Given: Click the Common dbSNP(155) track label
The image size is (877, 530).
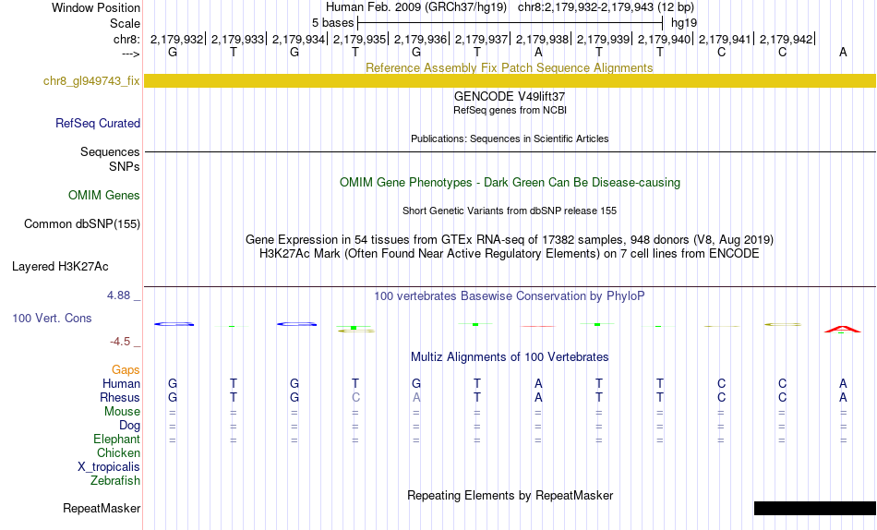Looking at the screenshot, I should (x=81, y=223).
